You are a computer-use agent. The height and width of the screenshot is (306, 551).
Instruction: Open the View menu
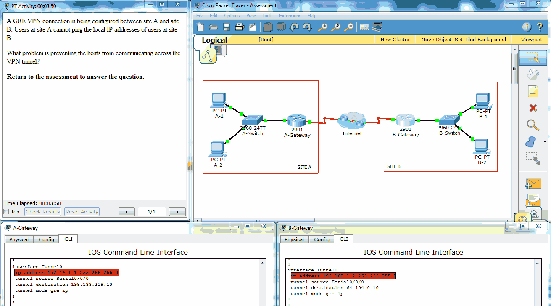click(251, 16)
